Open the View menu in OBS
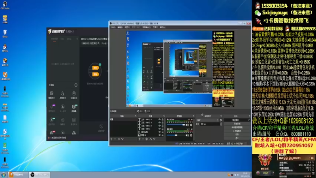316x178 pixels. pos(127,27)
